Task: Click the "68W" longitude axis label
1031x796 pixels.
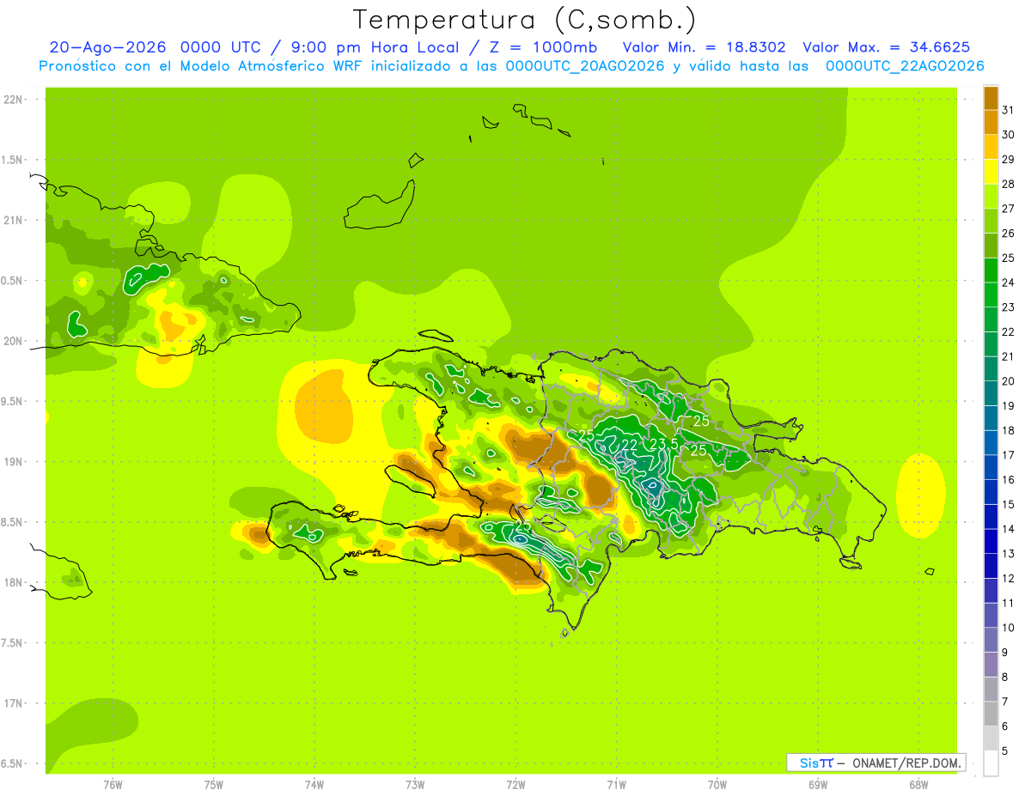Action: [x=918, y=784]
